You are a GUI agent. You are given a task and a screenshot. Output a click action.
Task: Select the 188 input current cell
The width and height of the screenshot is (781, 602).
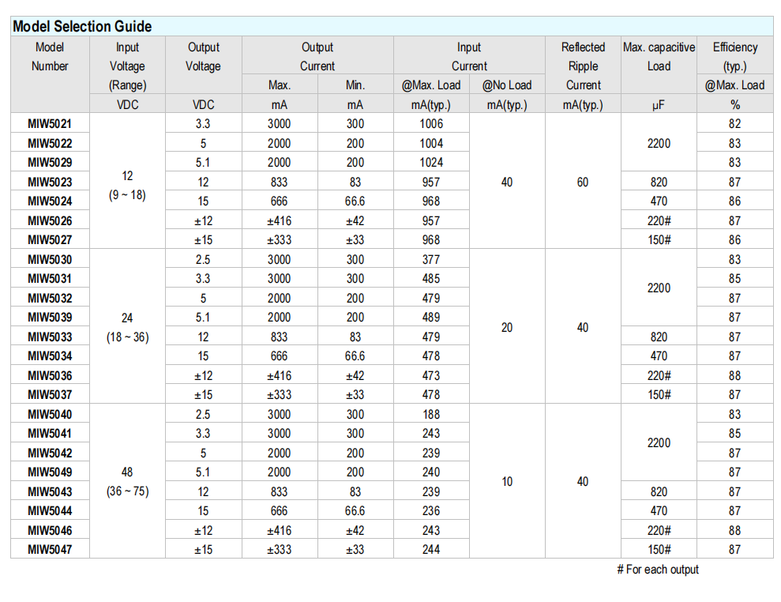(x=431, y=414)
